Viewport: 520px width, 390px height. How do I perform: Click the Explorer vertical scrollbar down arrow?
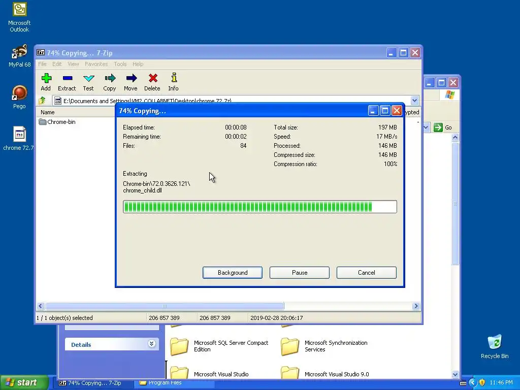coord(456,374)
